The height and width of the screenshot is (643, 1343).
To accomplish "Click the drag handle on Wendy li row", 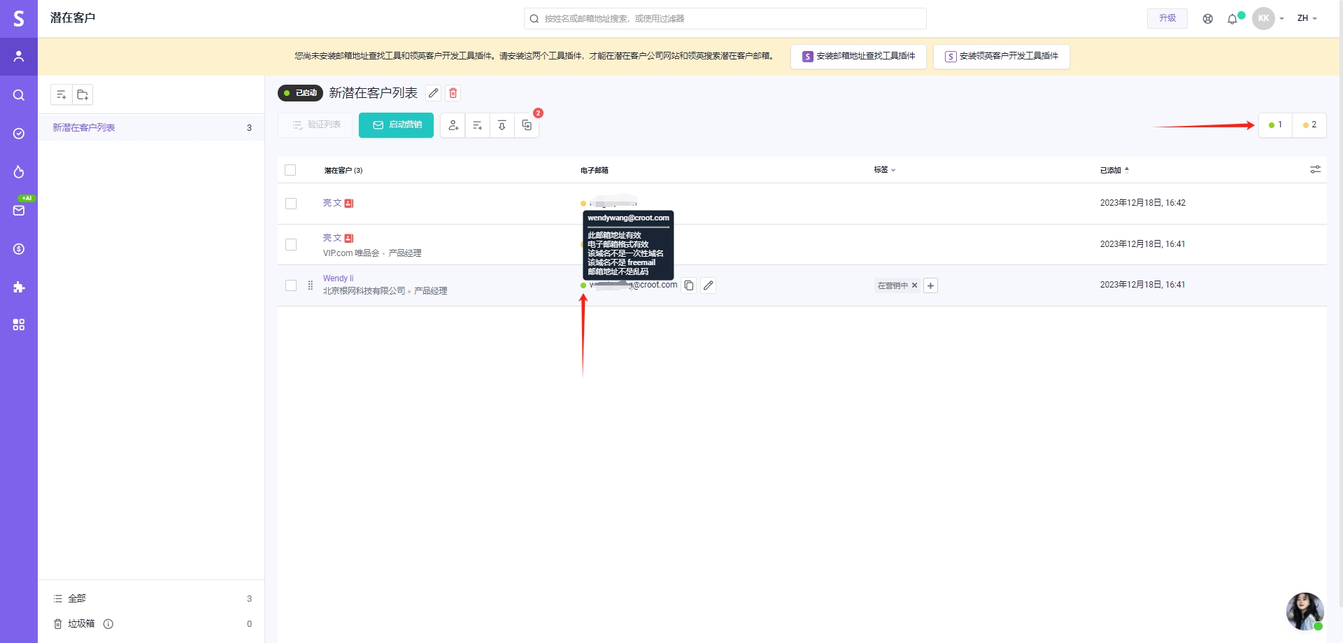I will [x=311, y=285].
